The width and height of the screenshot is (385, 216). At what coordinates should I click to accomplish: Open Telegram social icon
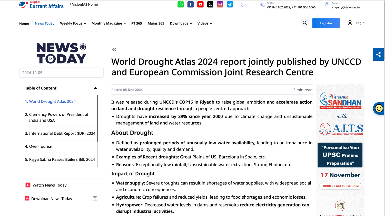click(x=230, y=4)
